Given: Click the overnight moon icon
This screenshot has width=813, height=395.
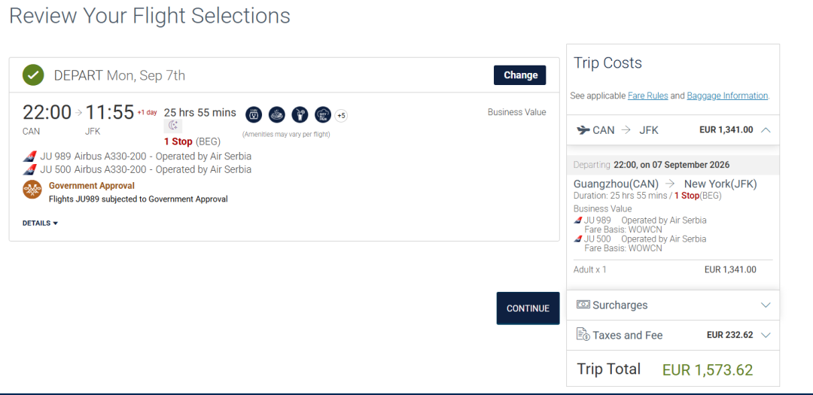Looking at the screenshot, I should pyautogui.click(x=173, y=126).
